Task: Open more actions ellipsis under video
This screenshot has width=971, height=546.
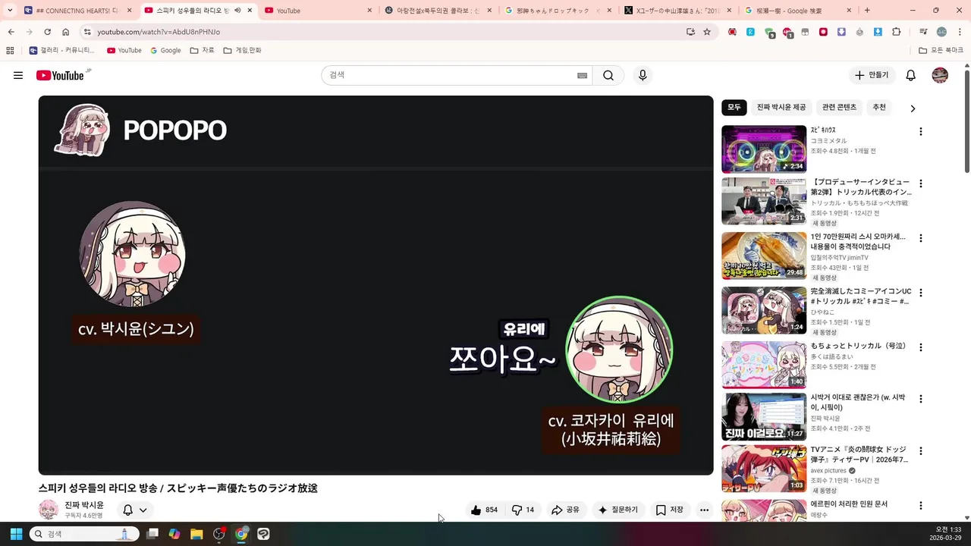Action: pos(704,510)
